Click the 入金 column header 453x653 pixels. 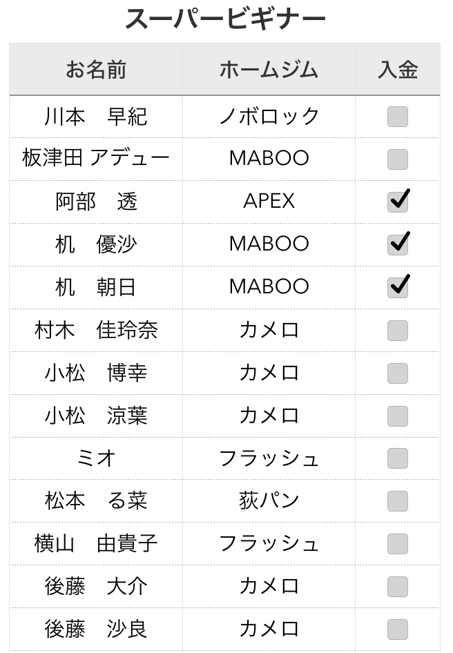pos(398,70)
